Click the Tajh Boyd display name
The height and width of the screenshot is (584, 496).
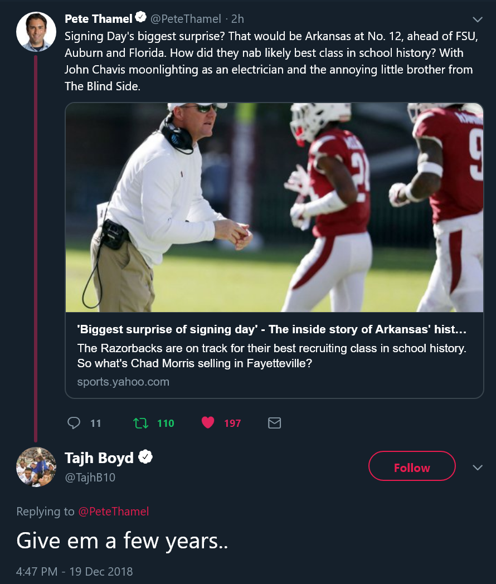pos(99,458)
